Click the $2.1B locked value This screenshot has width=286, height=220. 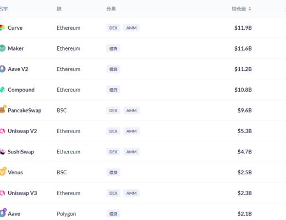245,214
